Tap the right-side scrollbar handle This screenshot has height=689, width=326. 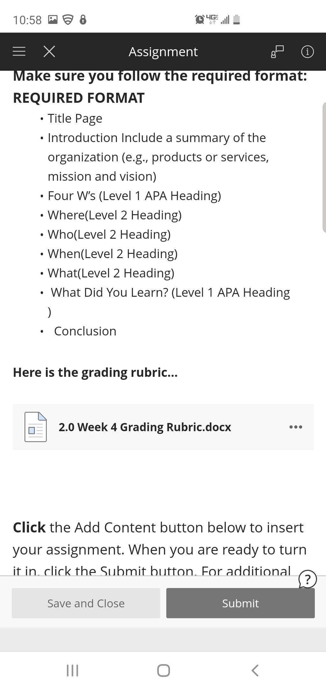324,167
